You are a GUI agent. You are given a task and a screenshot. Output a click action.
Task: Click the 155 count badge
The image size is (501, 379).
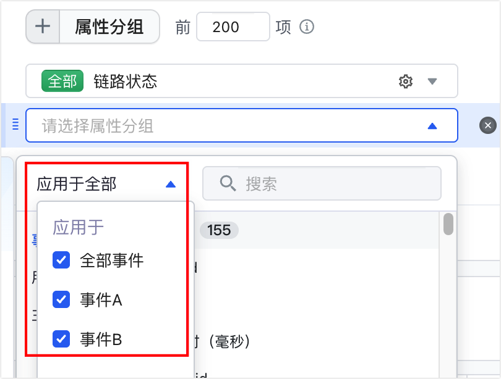pyautogui.click(x=219, y=230)
